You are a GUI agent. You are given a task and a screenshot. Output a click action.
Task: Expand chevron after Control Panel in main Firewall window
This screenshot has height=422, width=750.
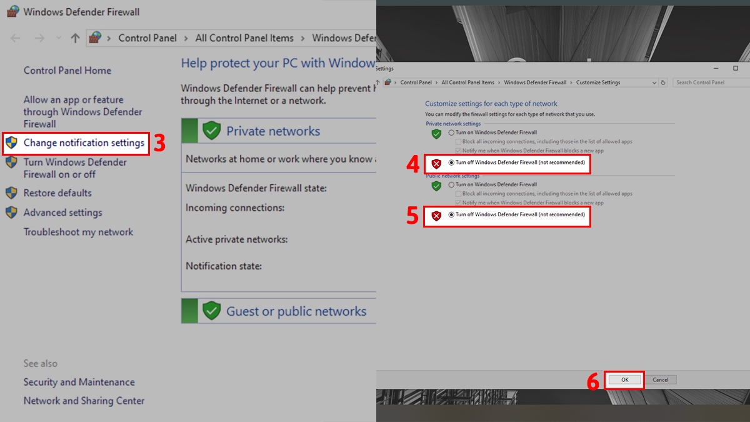point(186,38)
